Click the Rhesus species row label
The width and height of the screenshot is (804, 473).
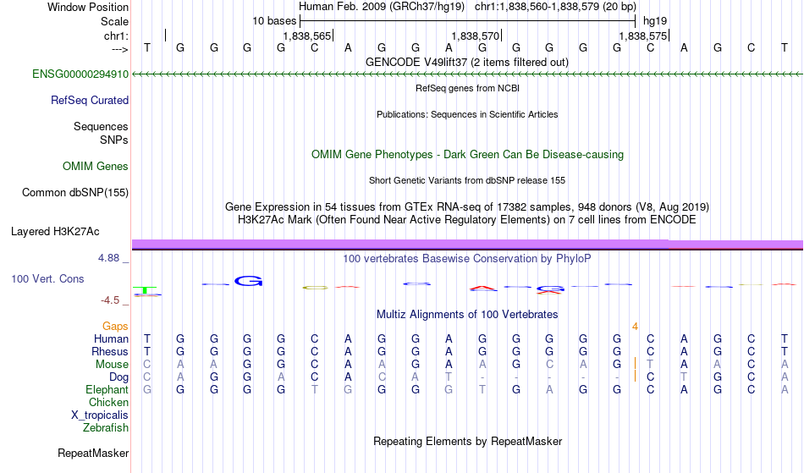click(110, 352)
